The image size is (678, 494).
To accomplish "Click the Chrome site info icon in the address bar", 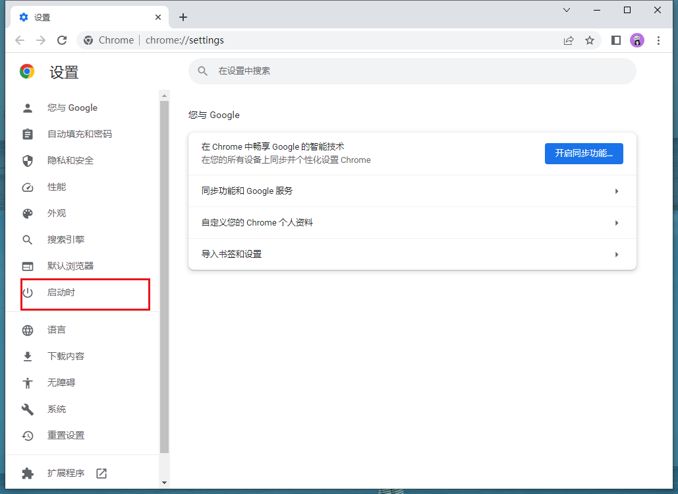I will click(88, 40).
